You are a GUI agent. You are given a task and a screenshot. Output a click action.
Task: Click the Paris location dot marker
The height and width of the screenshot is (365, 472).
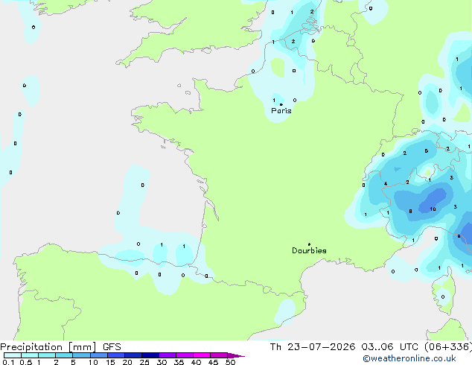[281, 104]
